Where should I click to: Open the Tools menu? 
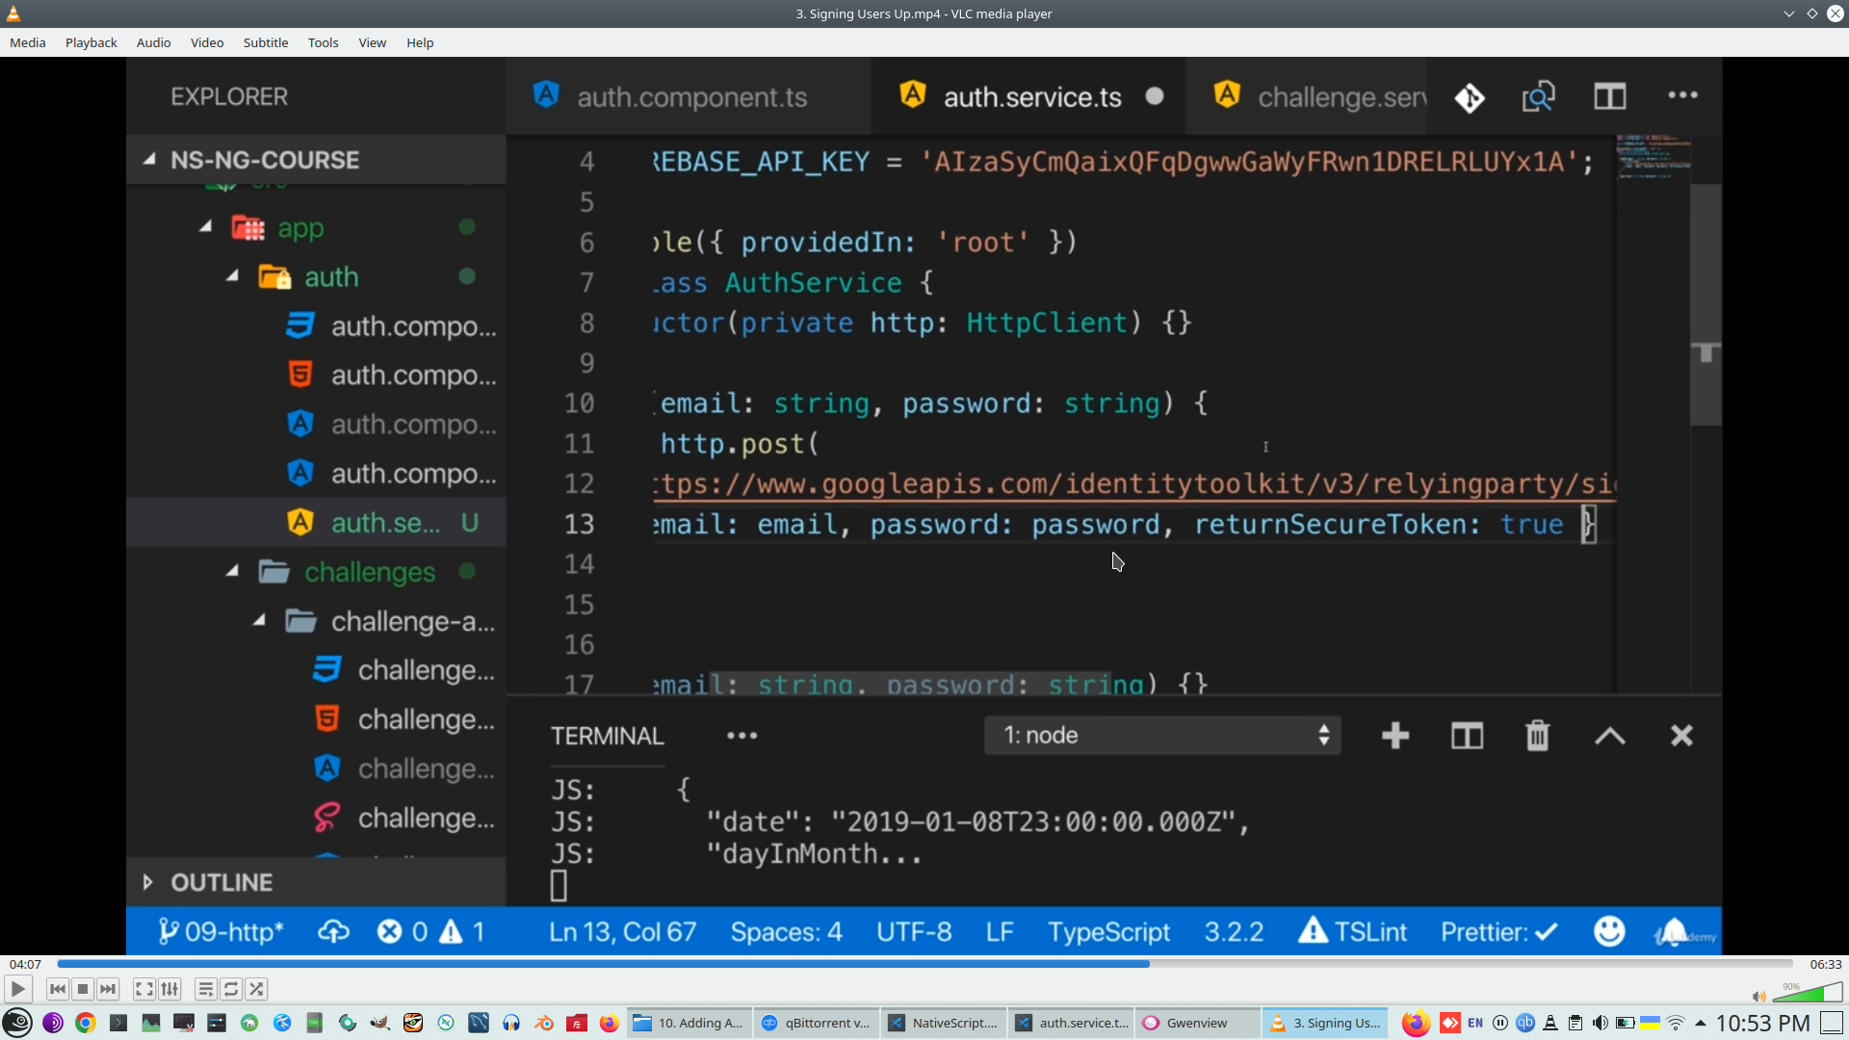tap(323, 42)
